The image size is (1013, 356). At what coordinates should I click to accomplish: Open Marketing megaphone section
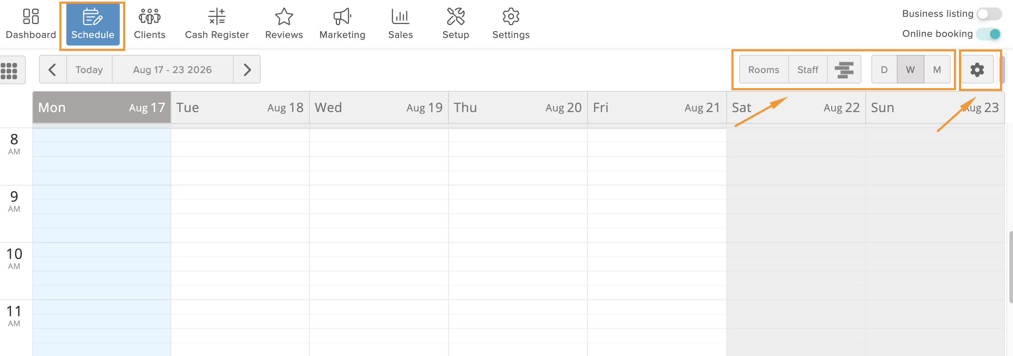[342, 24]
